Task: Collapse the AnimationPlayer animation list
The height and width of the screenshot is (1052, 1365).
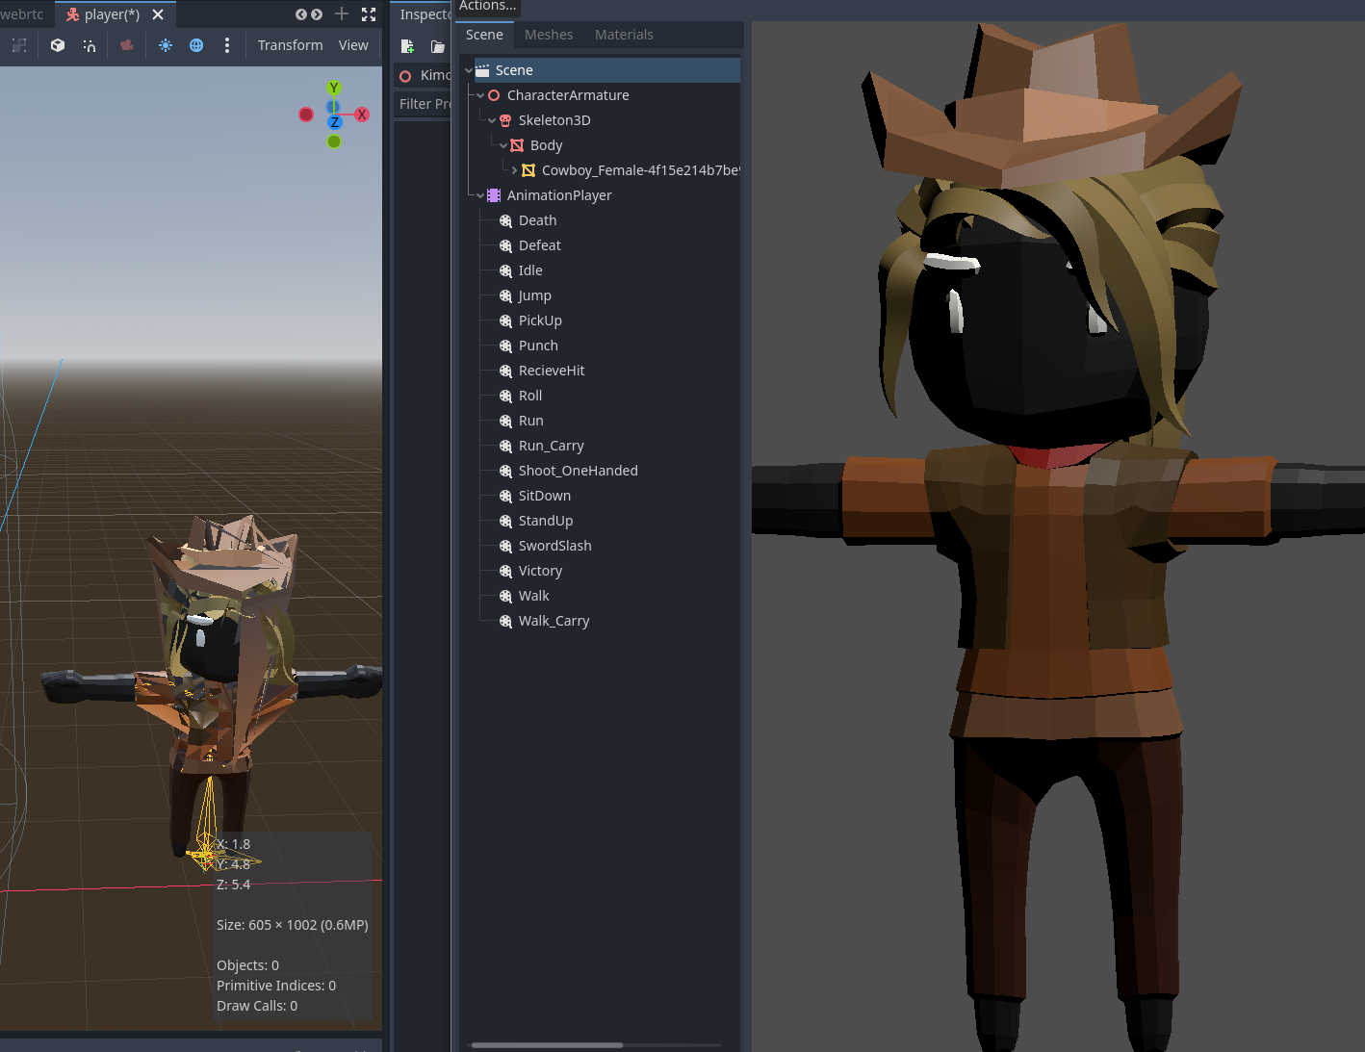Action: point(479,194)
